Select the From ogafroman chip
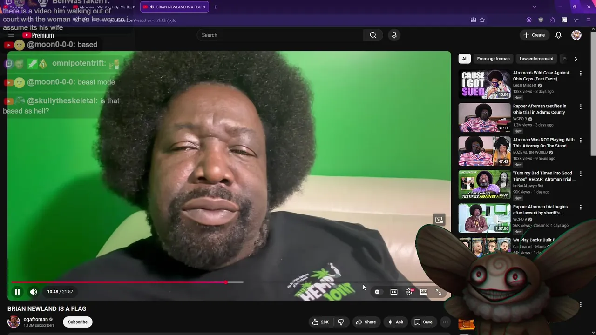 (x=493, y=59)
